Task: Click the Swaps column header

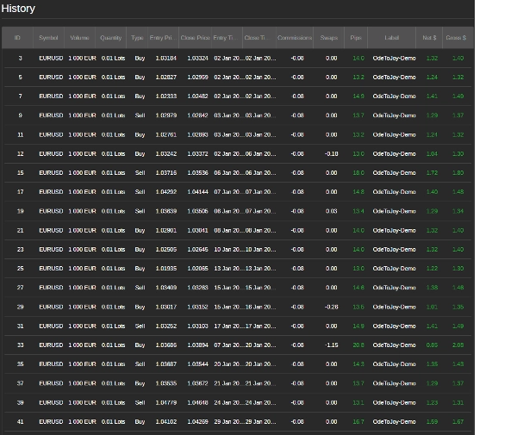Action: (x=329, y=38)
